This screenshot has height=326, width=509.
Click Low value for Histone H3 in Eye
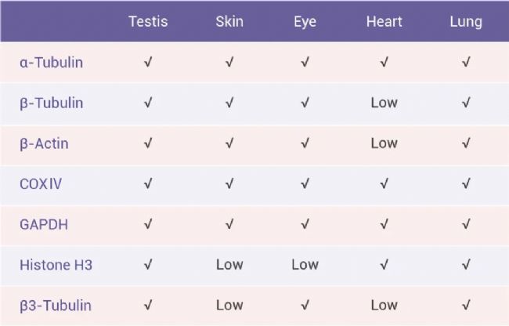pos(305,265)
